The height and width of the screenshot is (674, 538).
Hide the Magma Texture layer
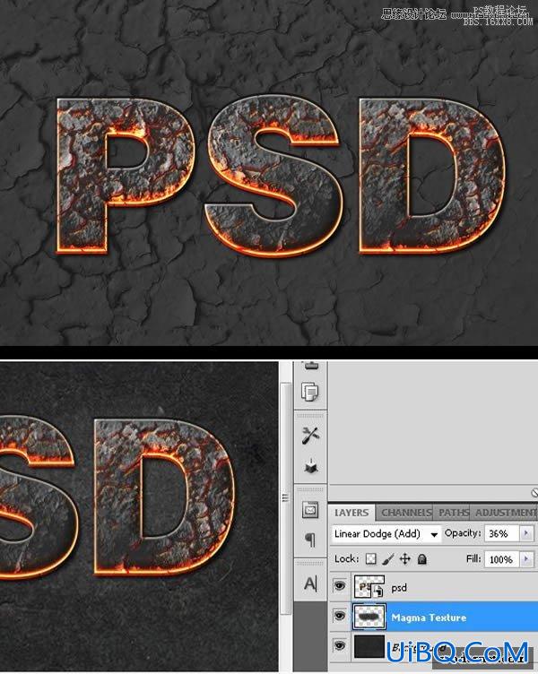340,616
